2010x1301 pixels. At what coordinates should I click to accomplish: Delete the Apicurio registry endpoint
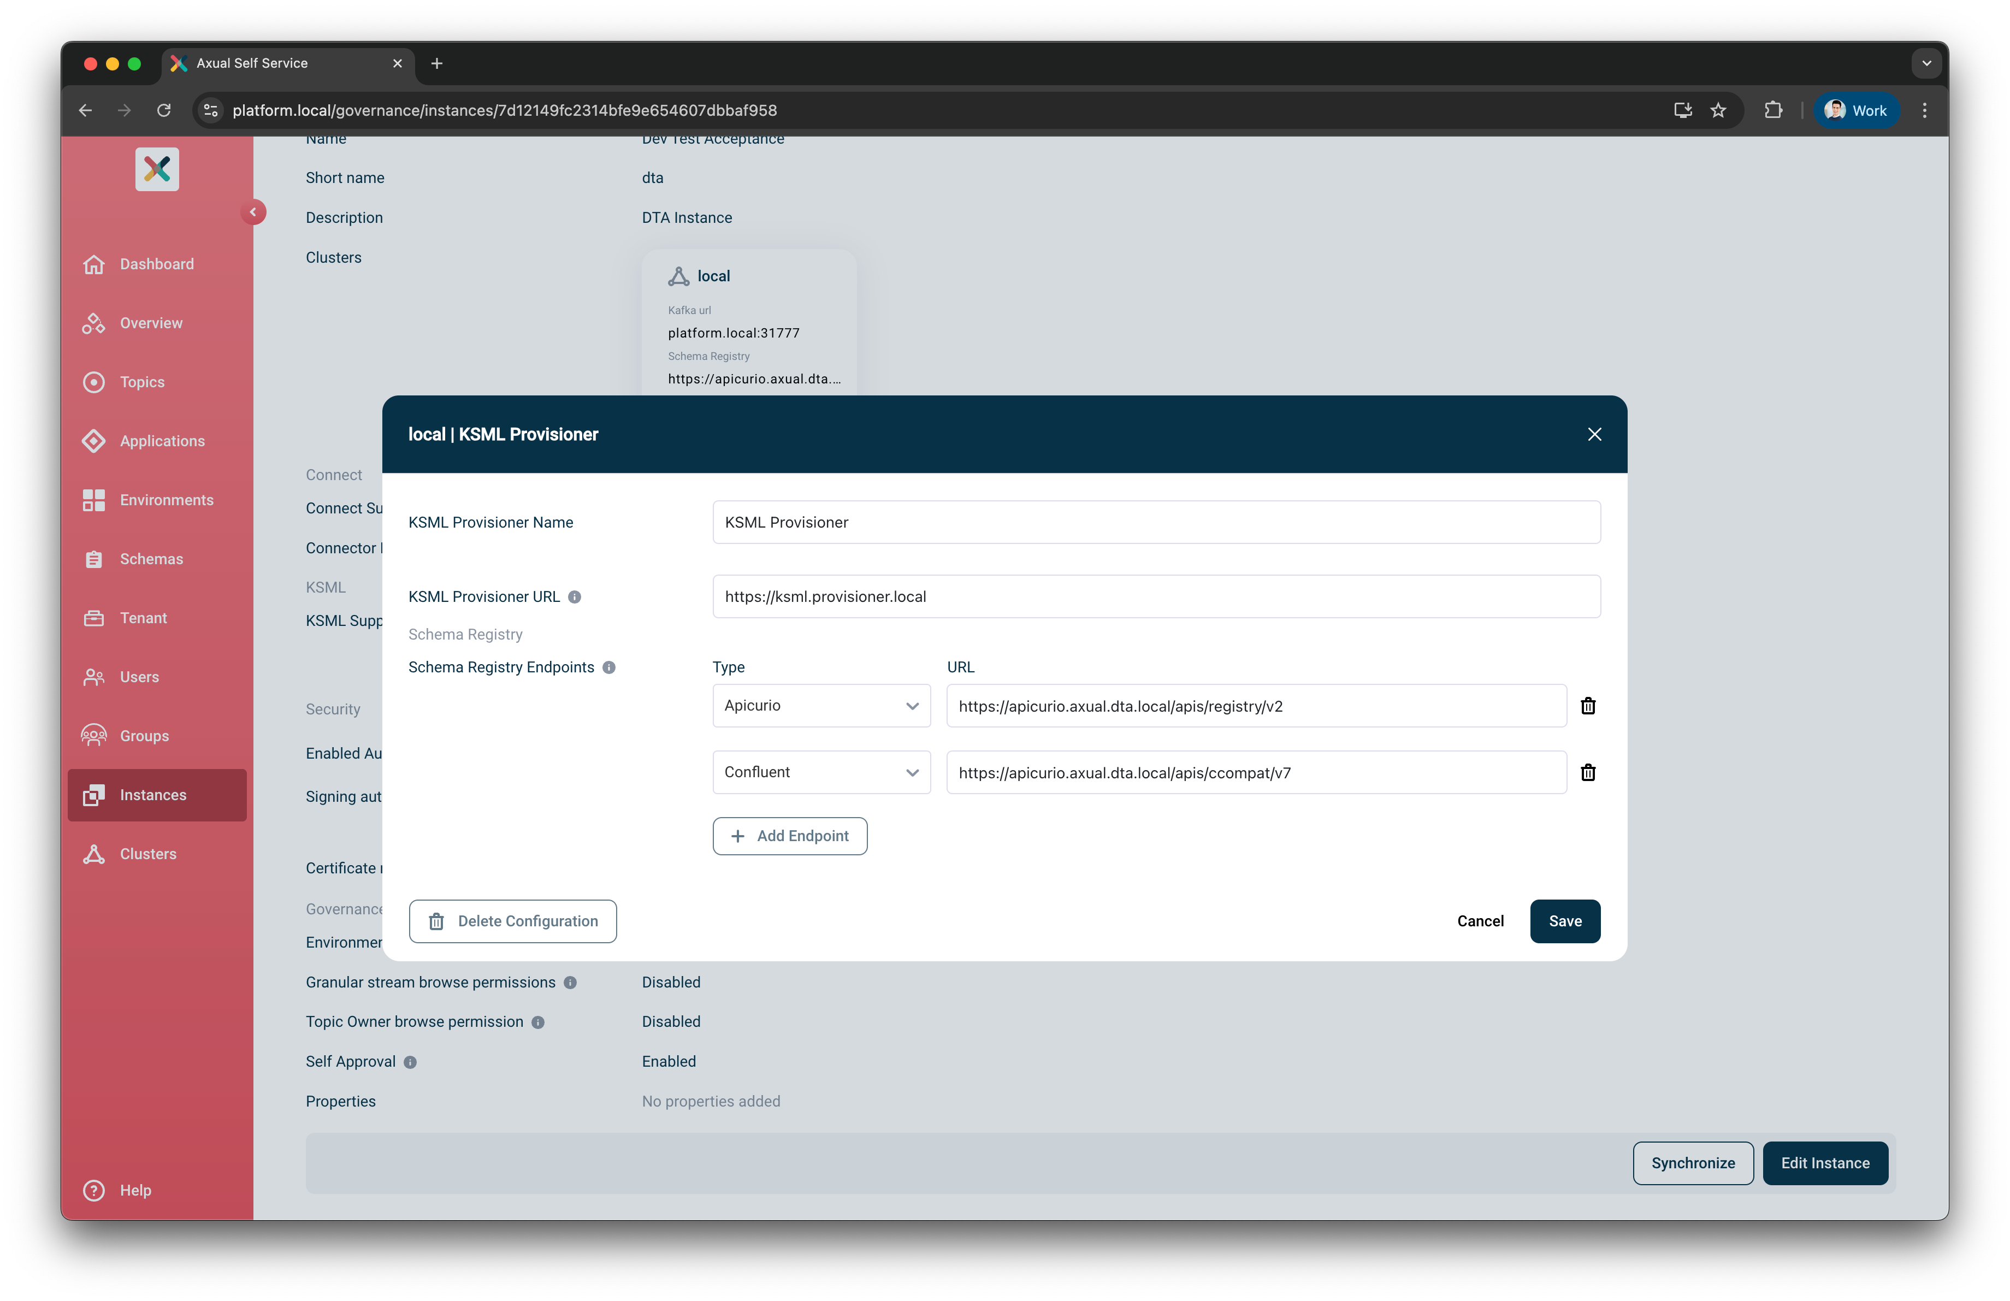1588,706
